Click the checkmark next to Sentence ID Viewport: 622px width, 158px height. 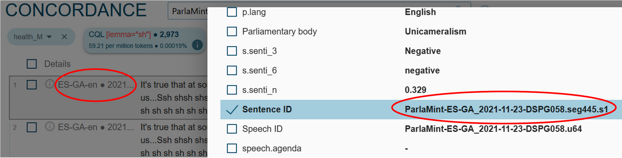pos(231,110)
